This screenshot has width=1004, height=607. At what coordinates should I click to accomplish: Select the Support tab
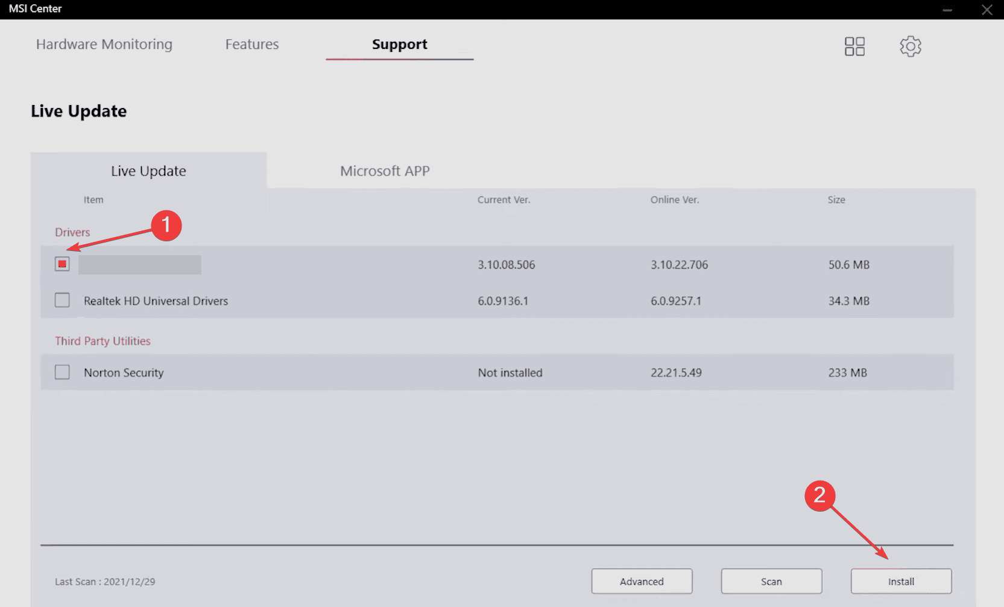pos(400,44)
